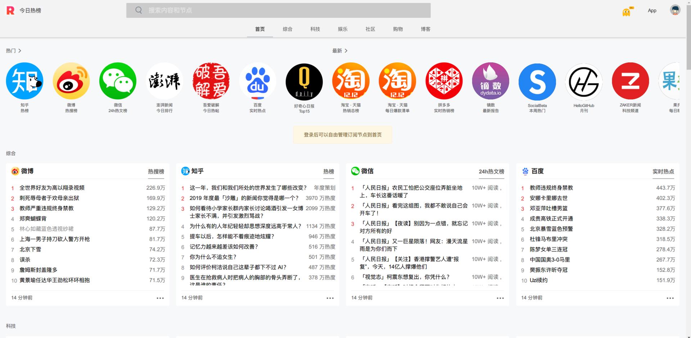691x338 pixels.
Task: Open the user avatar in top right
Action: click(x=676, y=10)
